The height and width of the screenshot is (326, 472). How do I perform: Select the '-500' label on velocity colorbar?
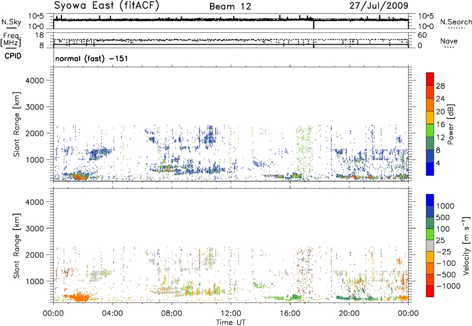[x=446, y=275]
